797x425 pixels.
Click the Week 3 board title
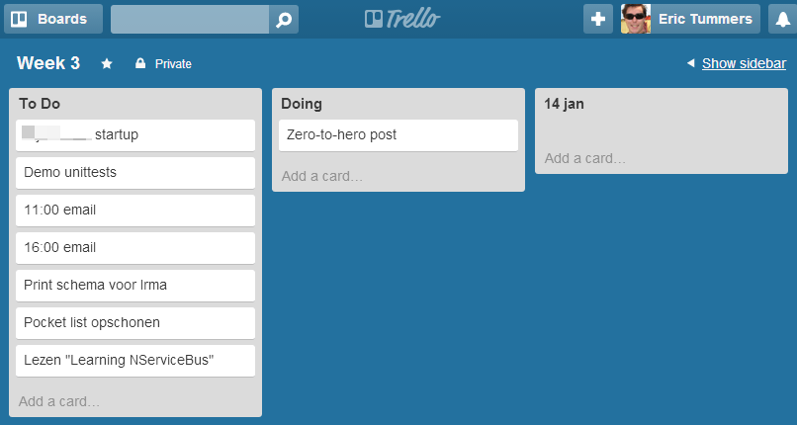point(48,63)
